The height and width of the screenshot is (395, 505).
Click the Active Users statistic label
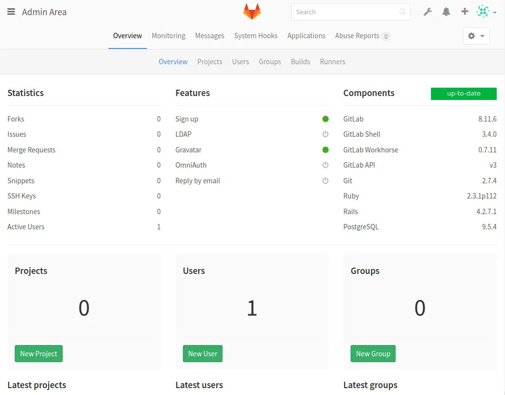(x=26, y=226)
